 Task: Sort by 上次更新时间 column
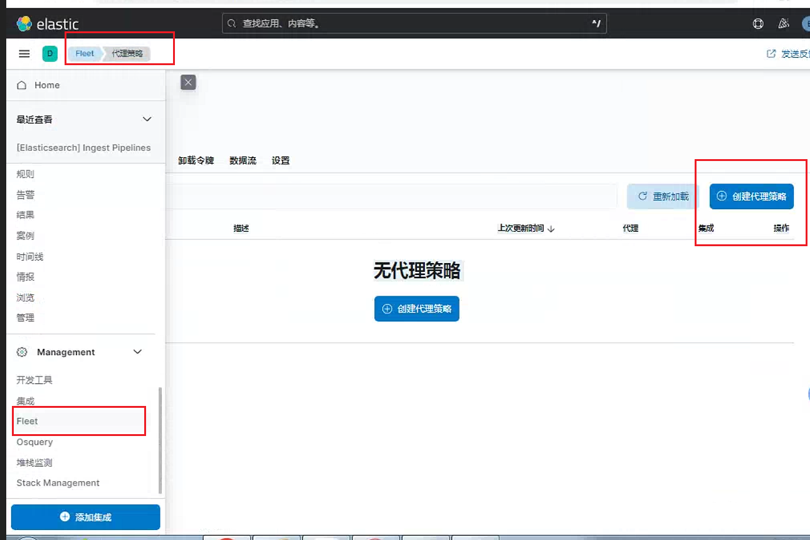click(x=526, y=229)
